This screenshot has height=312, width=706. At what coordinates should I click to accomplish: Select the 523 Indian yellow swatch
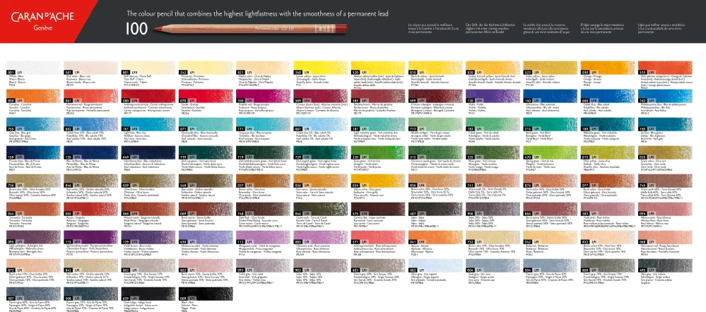pyautogui.click(x=551, y=68)
